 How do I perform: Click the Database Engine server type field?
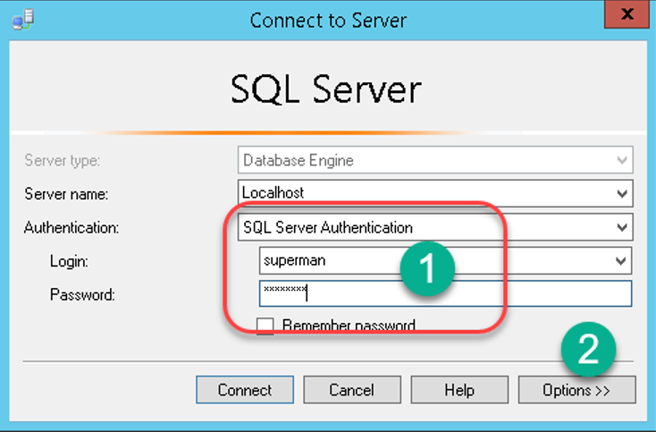[420, 161]
